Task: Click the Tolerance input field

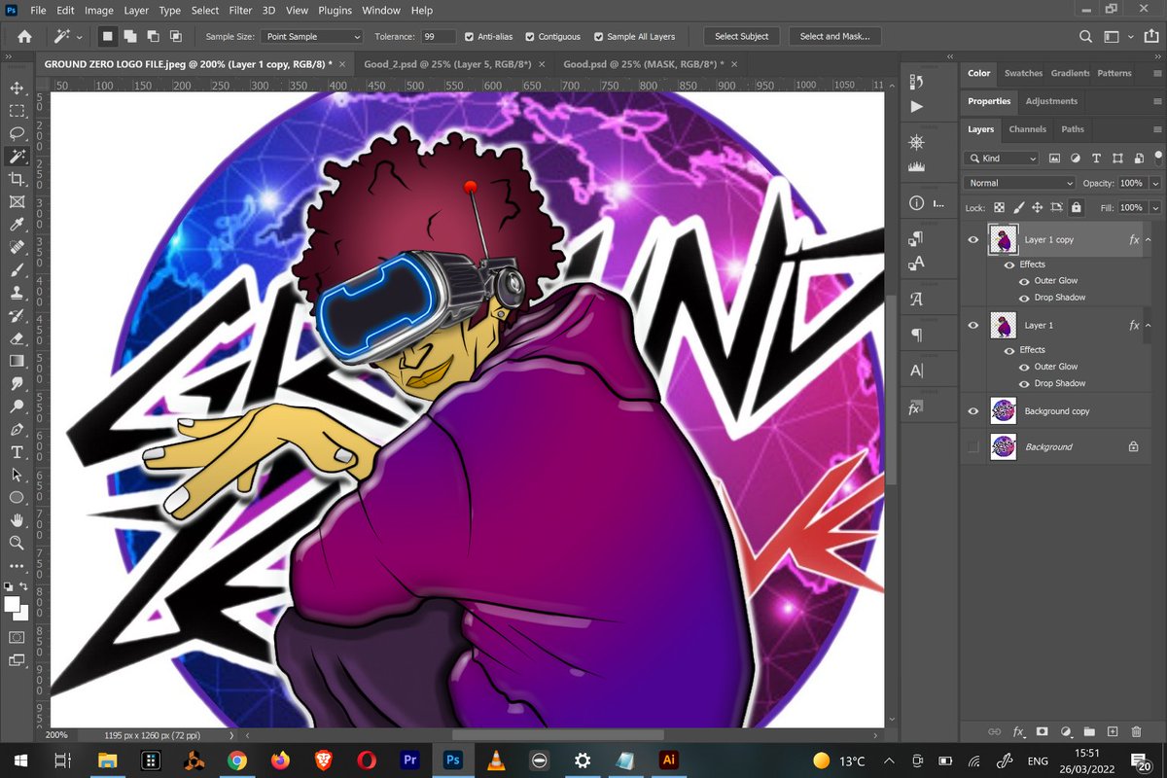Action: [440, 37]
